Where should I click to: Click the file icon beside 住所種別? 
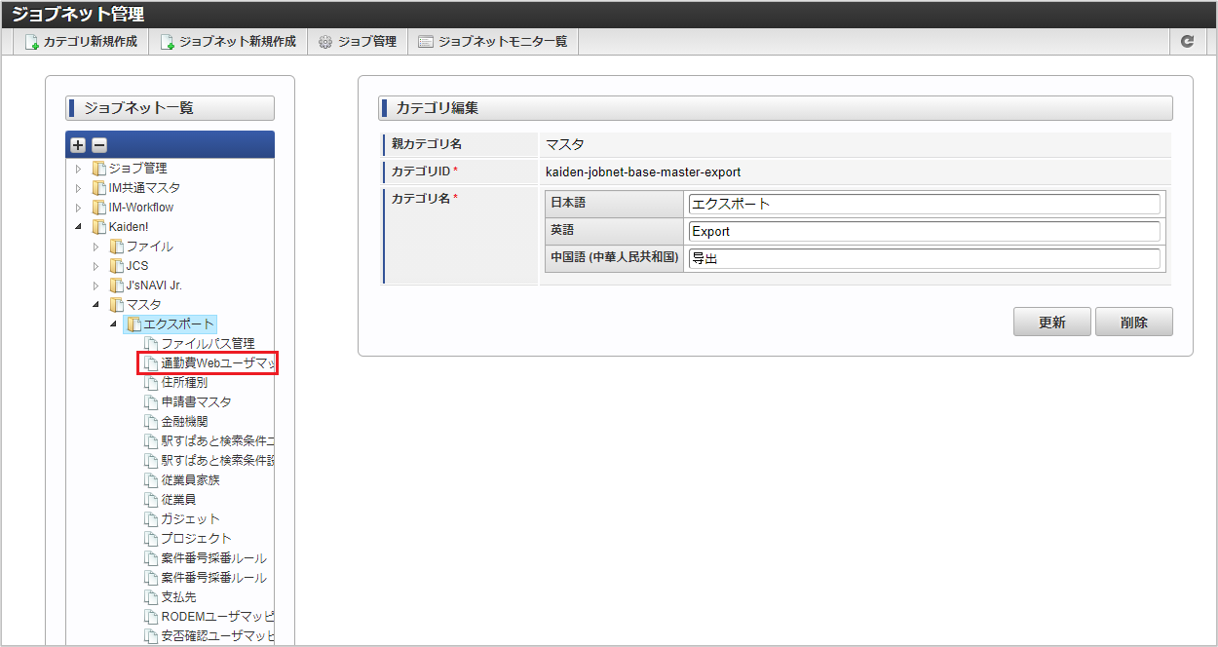tap(151, 383)
